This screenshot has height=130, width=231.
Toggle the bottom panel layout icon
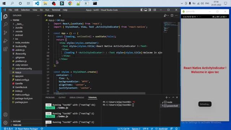[x=145, y=10]
